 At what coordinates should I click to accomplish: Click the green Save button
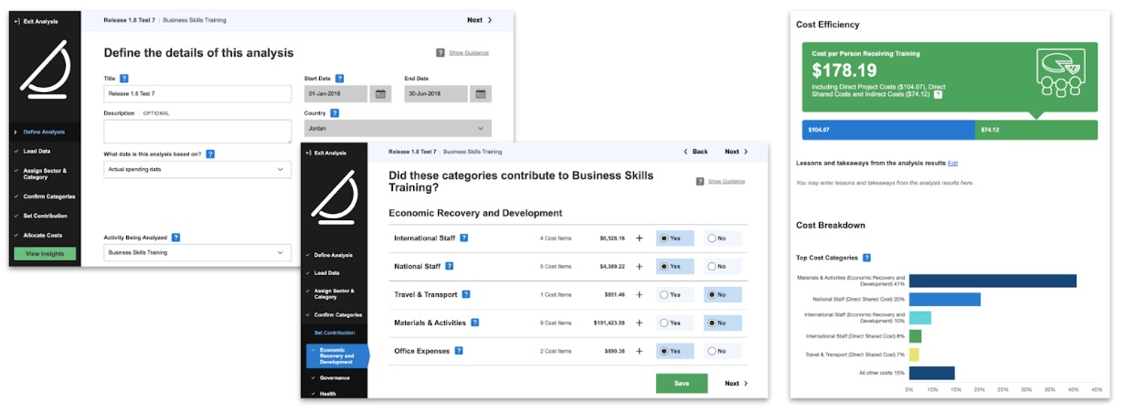681,384
